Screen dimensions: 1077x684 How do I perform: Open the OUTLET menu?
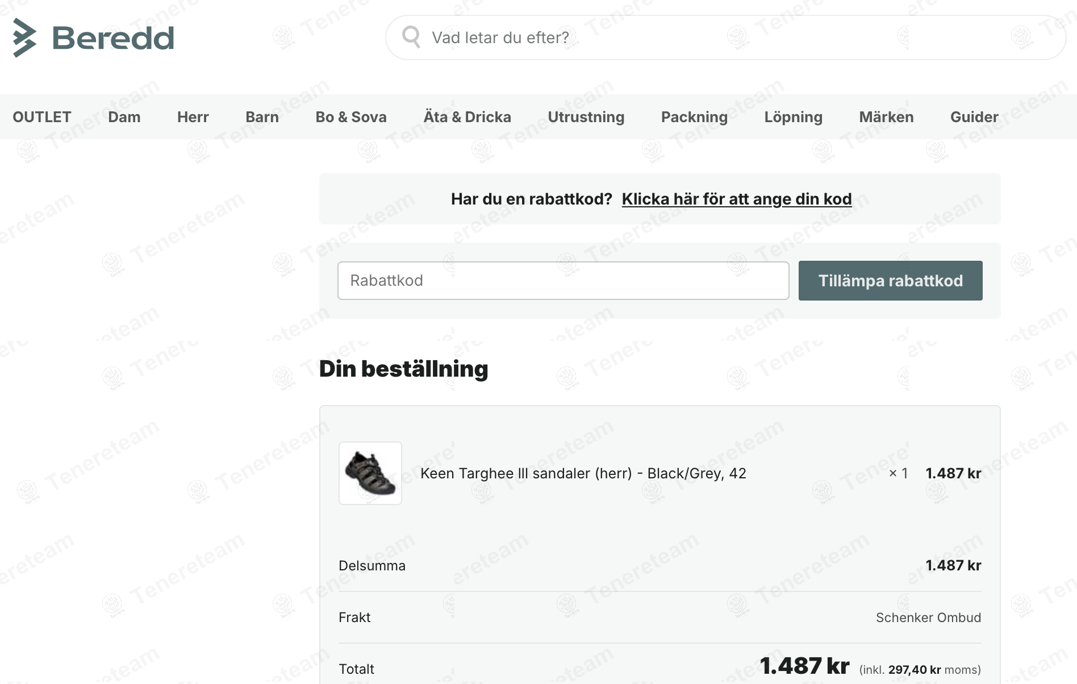42,117
